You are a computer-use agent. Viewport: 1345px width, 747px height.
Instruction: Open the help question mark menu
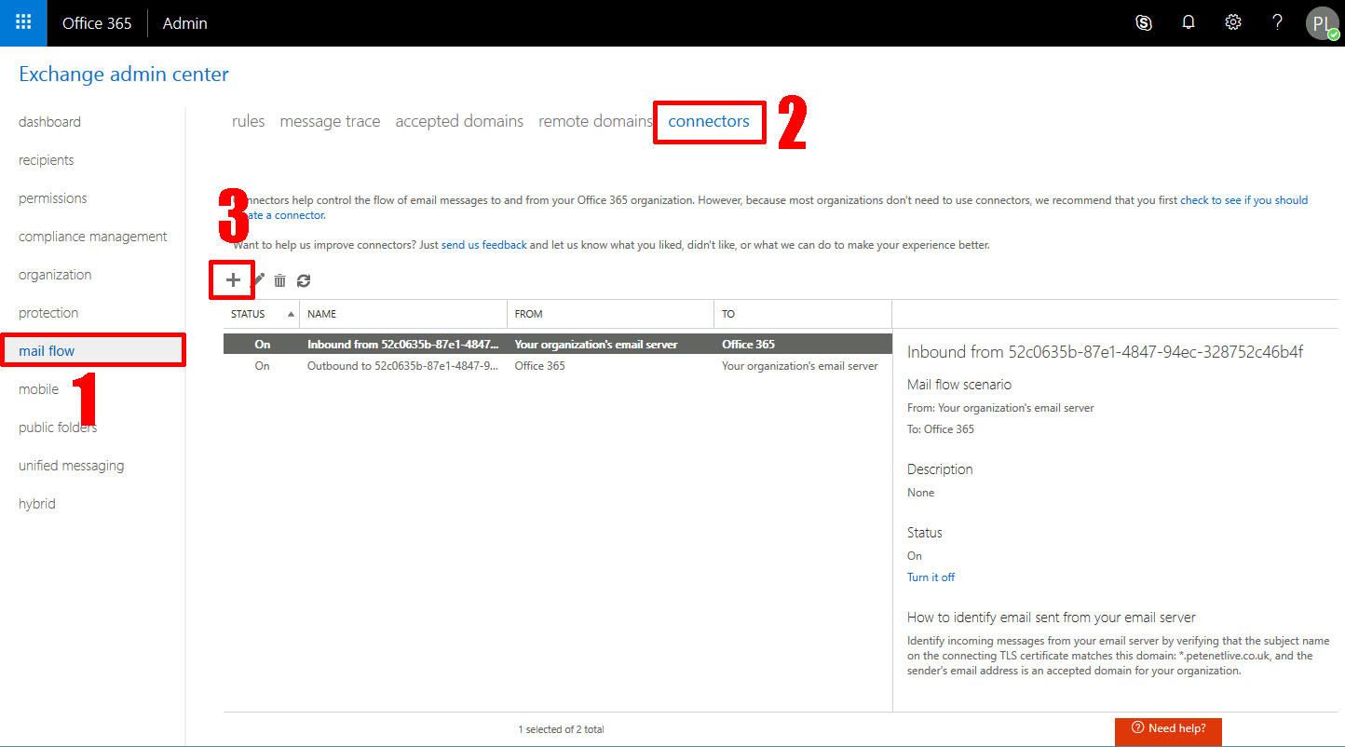(x=1277, y=22)
